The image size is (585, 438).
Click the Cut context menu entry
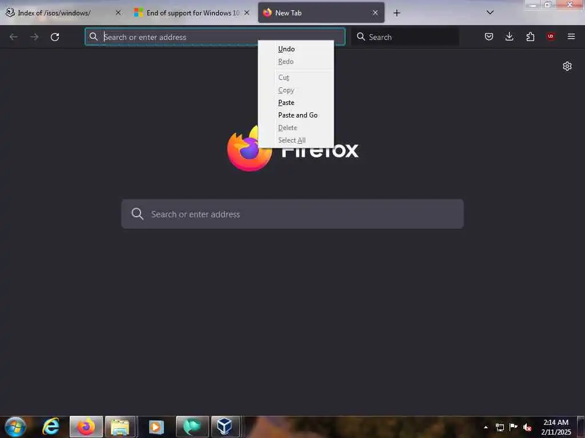[x=295, y=78]
